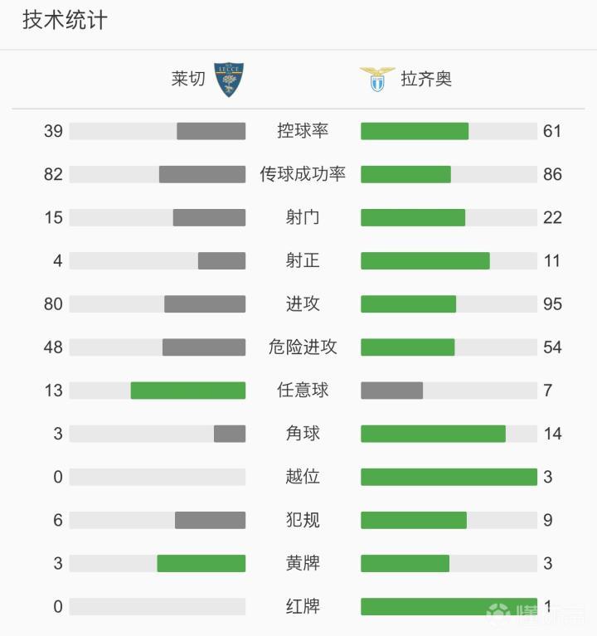This screenshot has height=636, width=597.
Task: Click the 传球成功率 stat label
Action: click(x=303, y=174)
